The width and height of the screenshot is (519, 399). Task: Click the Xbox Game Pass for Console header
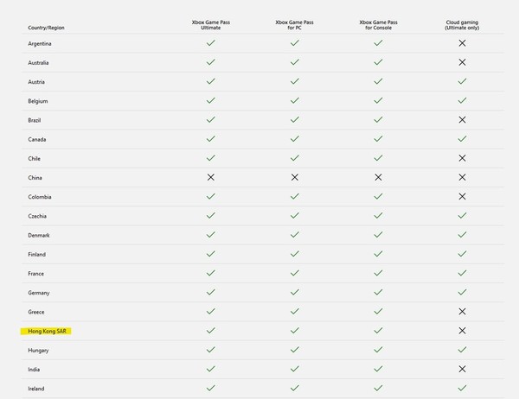(x=378, y=23)
